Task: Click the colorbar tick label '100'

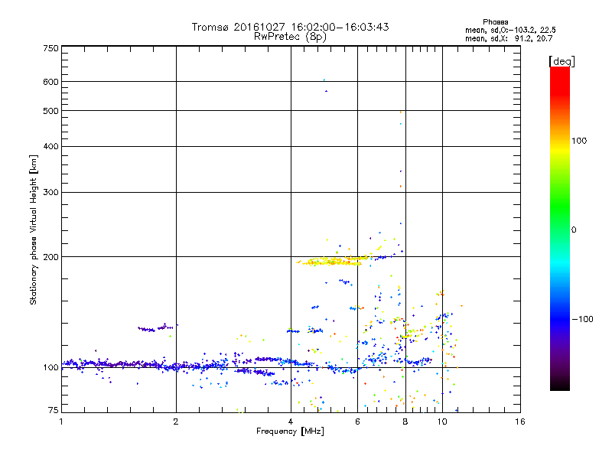Action: (x=579, y=141)
